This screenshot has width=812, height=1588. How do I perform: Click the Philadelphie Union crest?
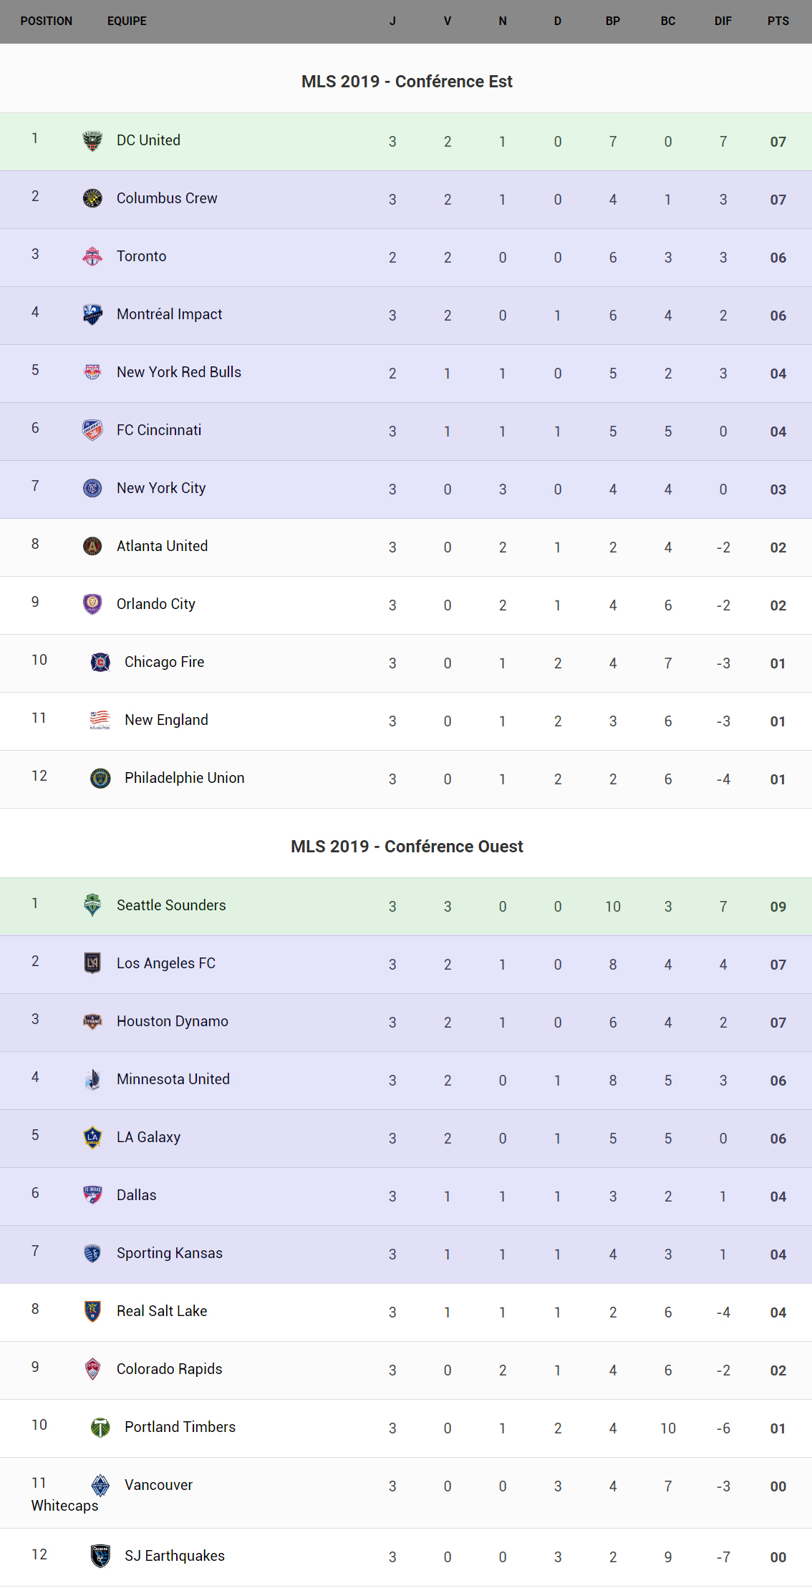coord(100,778)
